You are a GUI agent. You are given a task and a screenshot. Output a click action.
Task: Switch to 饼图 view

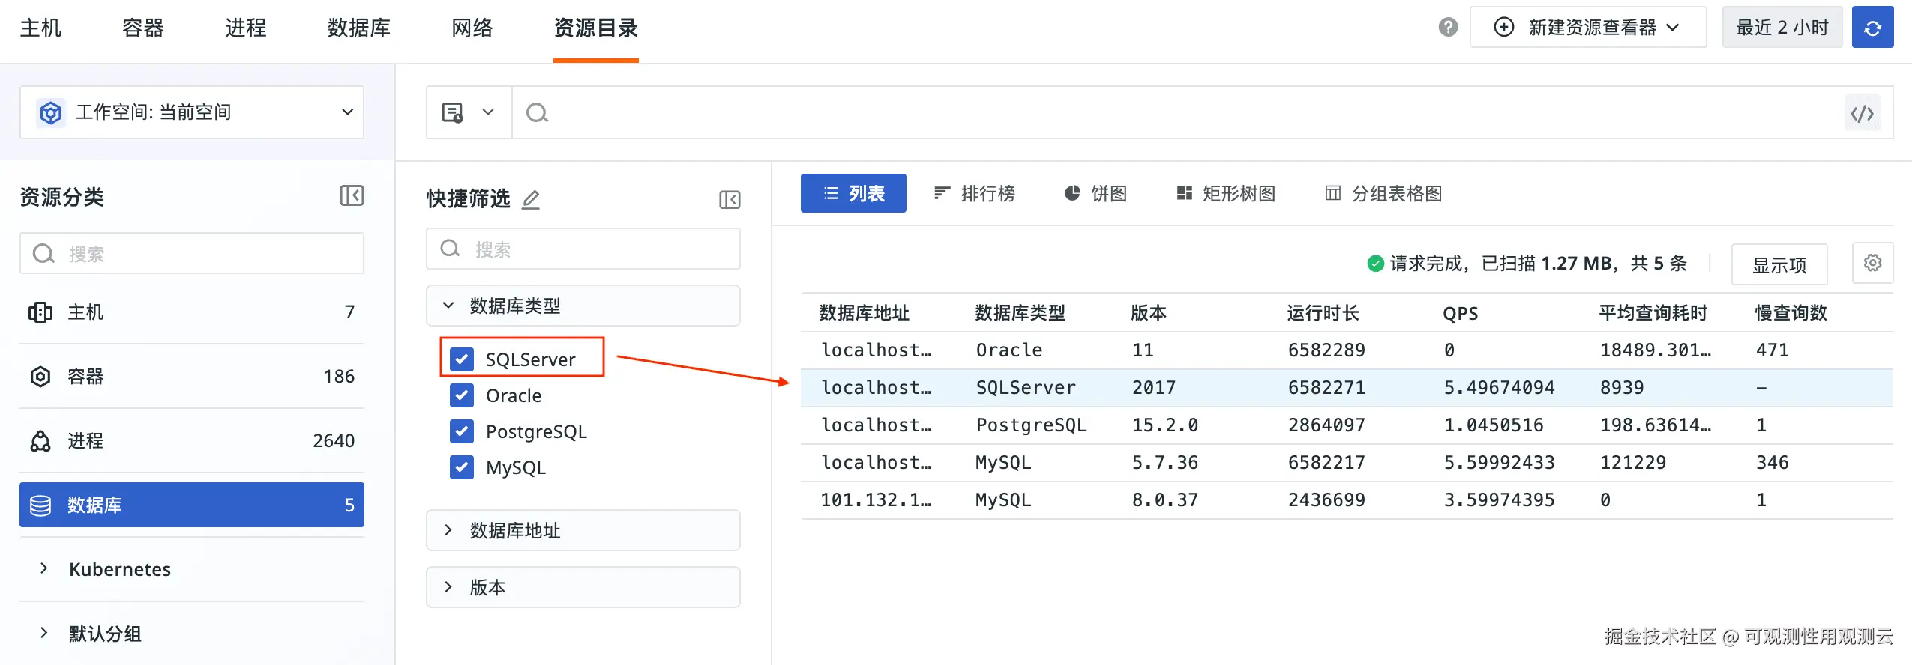click(x=1095, y=193)
